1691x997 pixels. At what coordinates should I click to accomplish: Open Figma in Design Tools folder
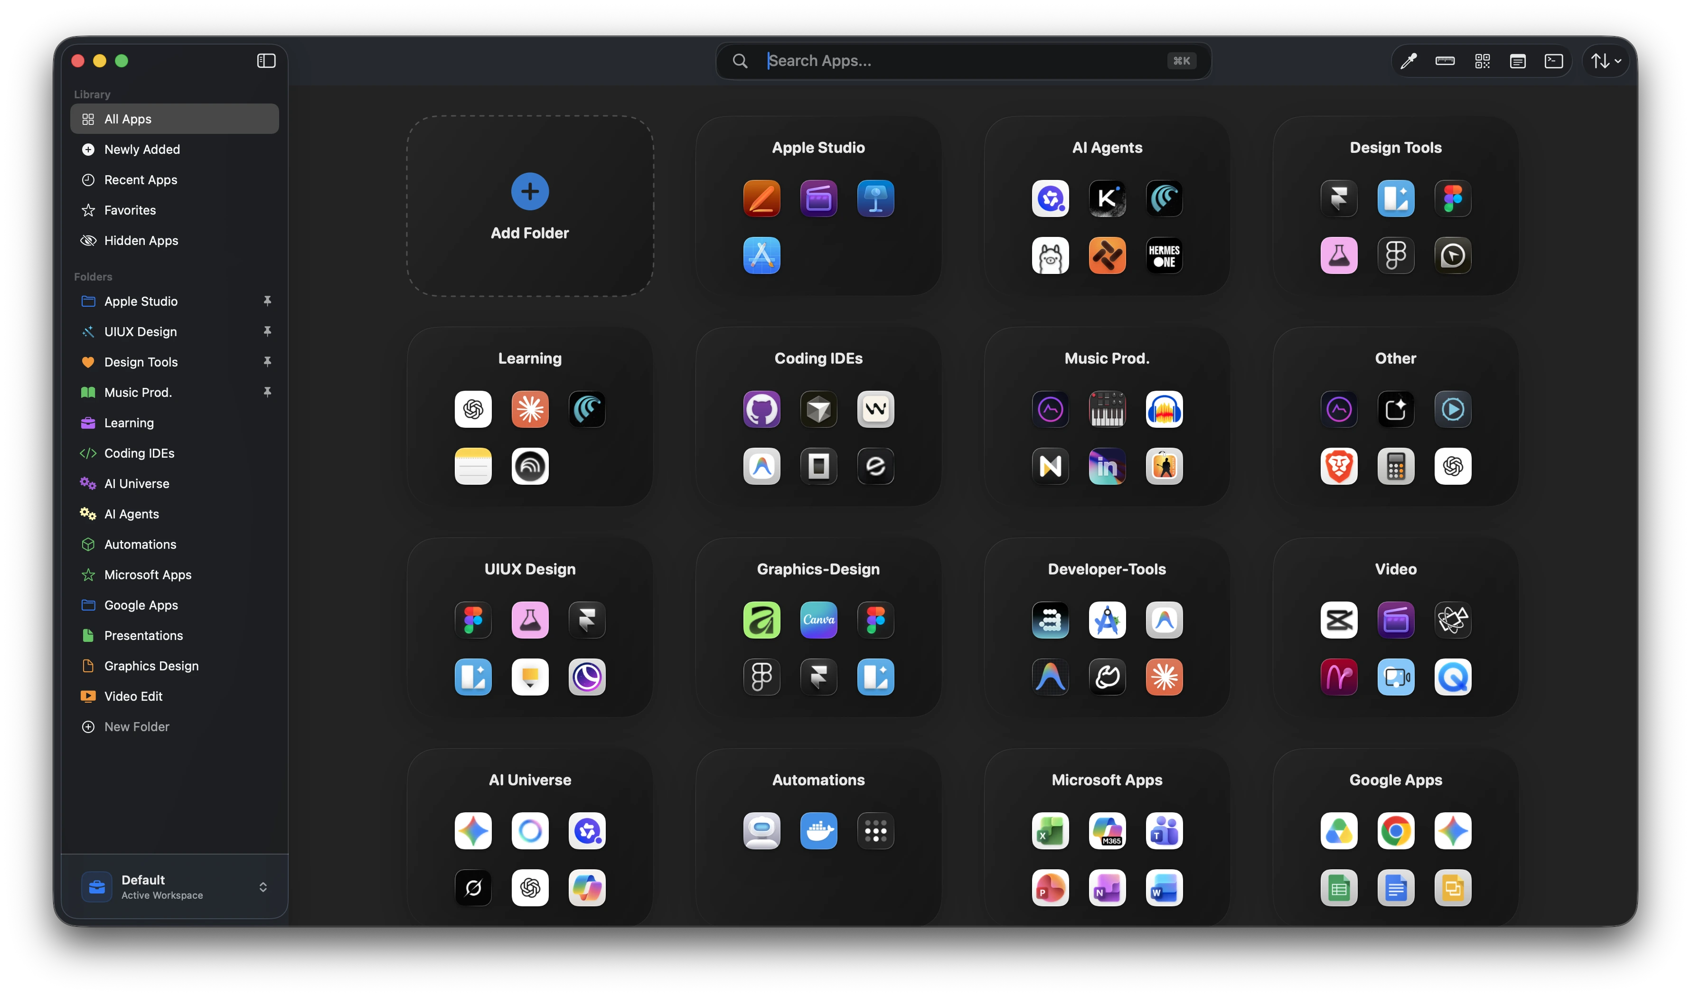[x=1453, y=198]
